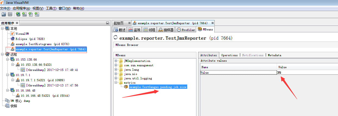Switch to the 监视 tab
Viewport: 338px width, 116px height.
pyautogui.click(x=134, y=30)
